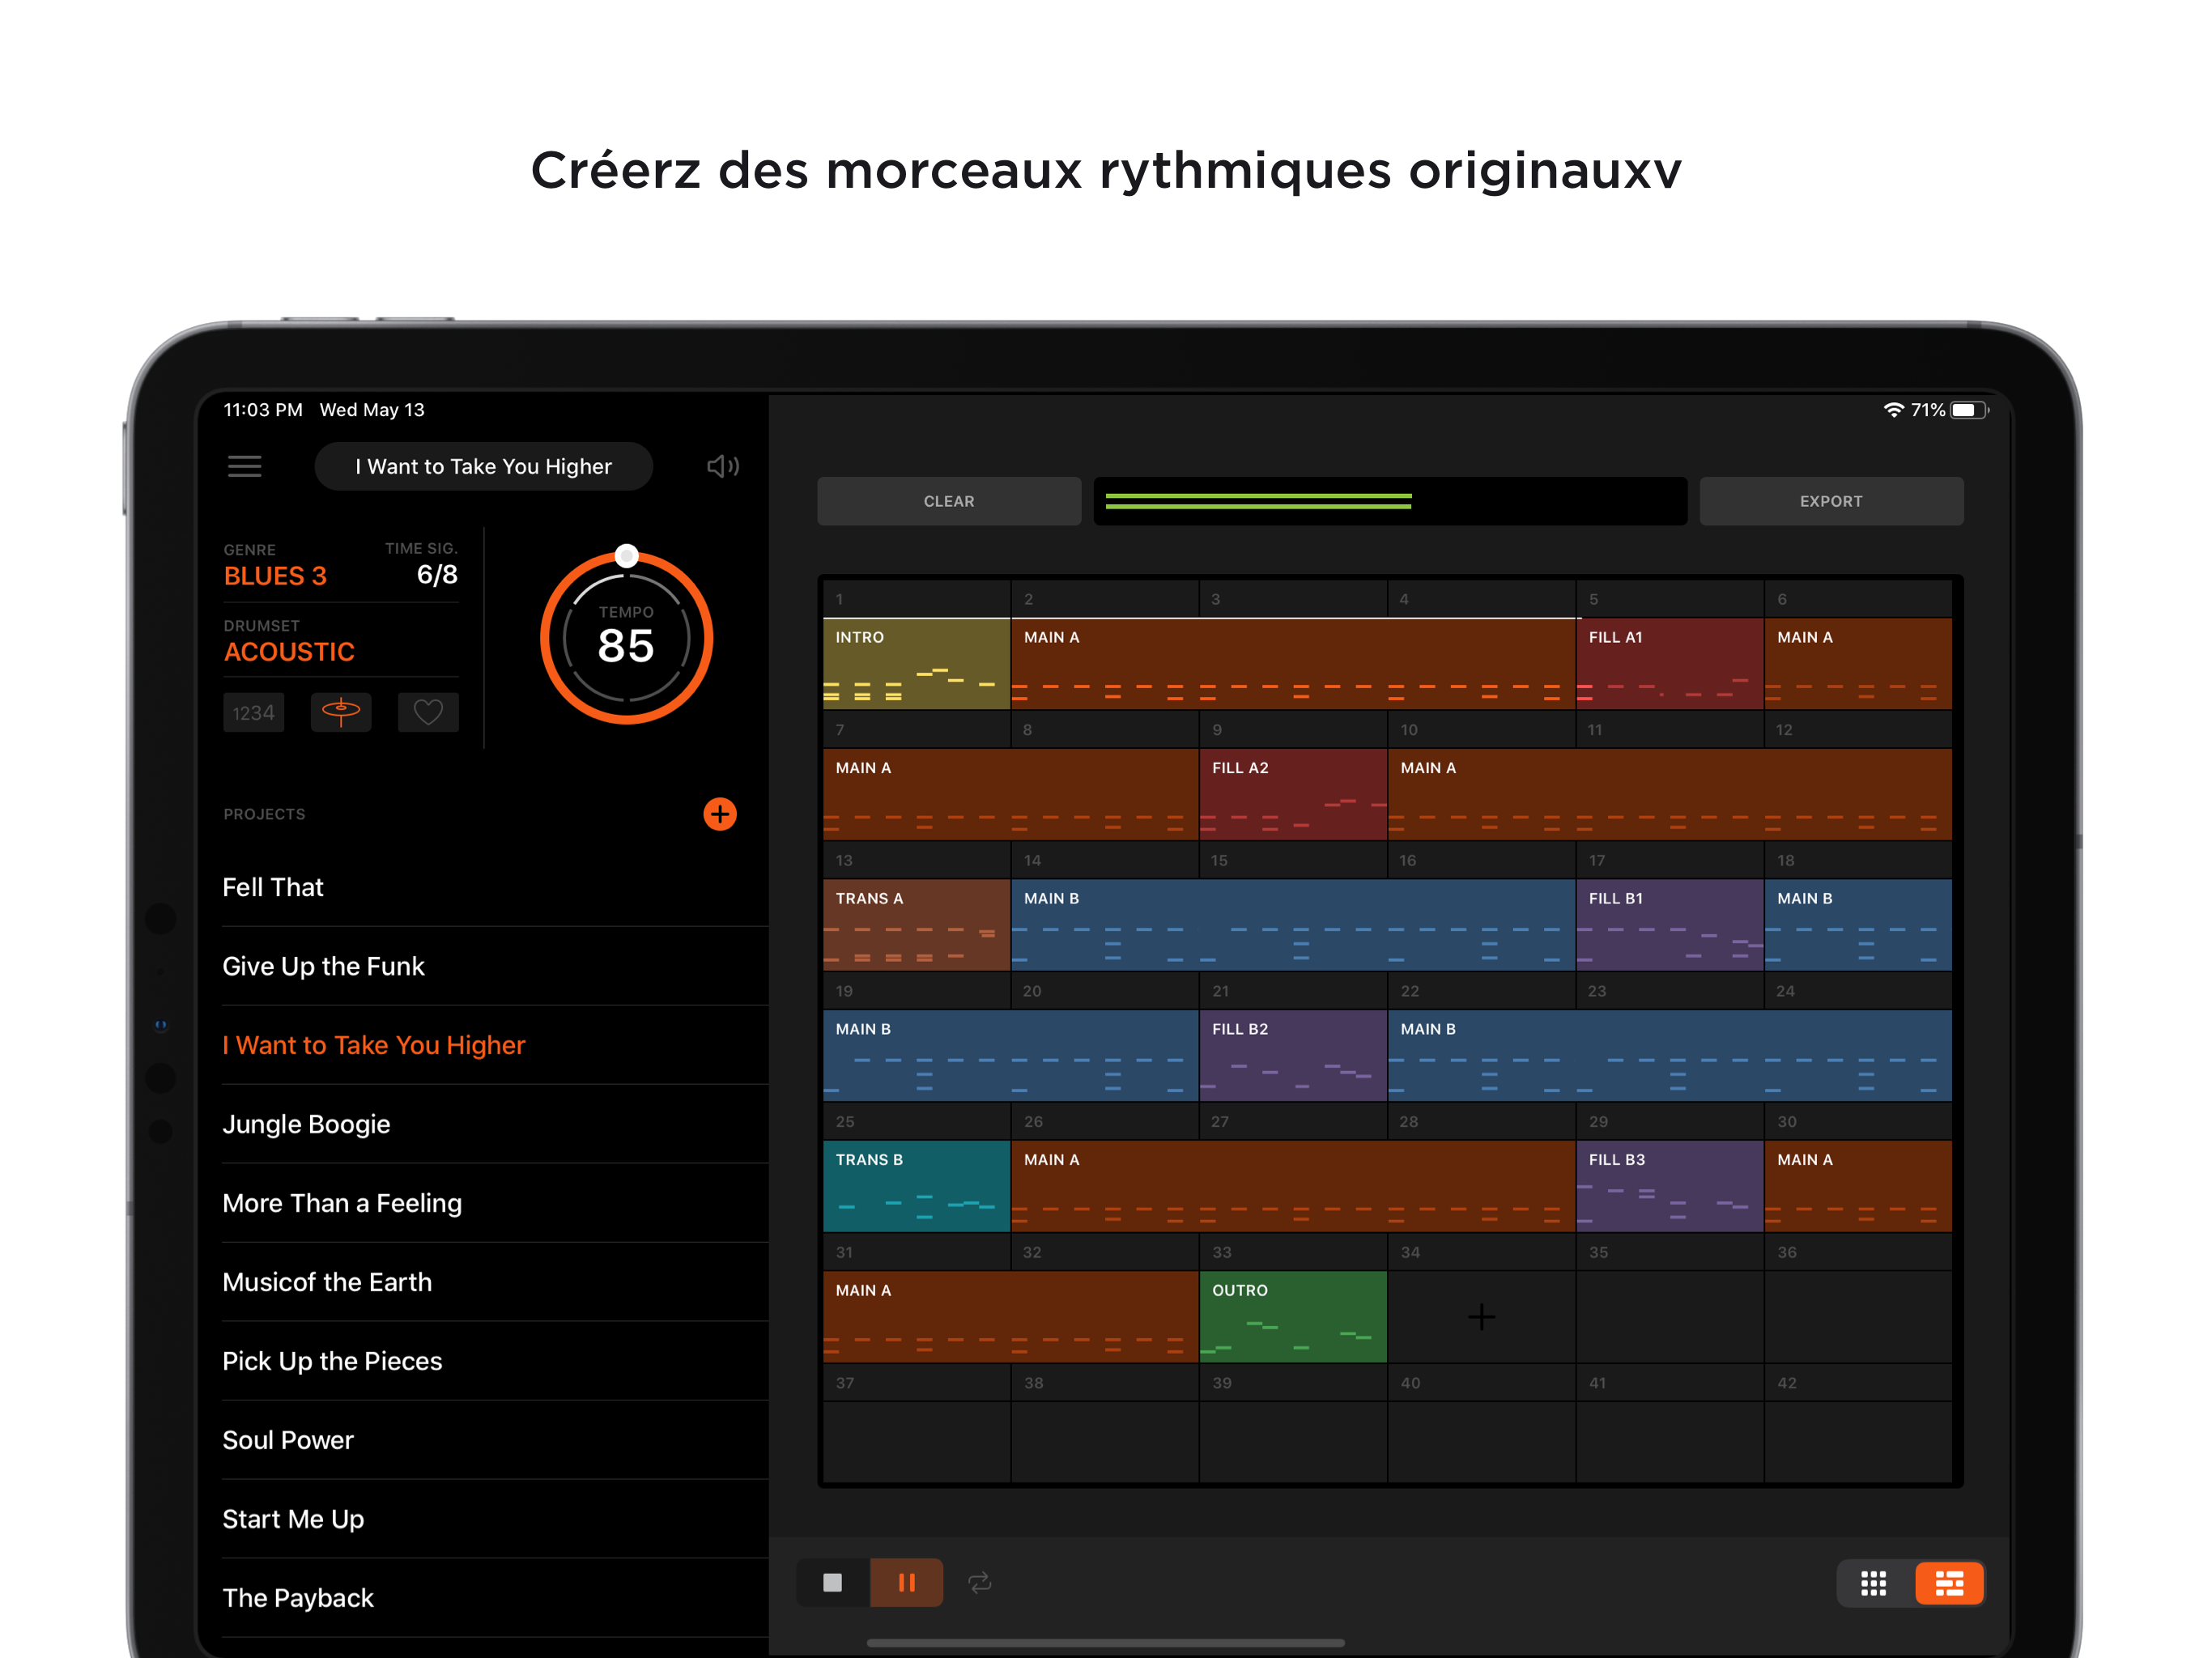2212x1658 pixels.
Task: Select the Jungle Boogie project
Action: 306,1124
